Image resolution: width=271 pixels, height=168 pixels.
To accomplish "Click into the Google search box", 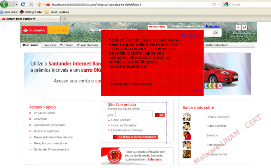I will tap(251, 5).
